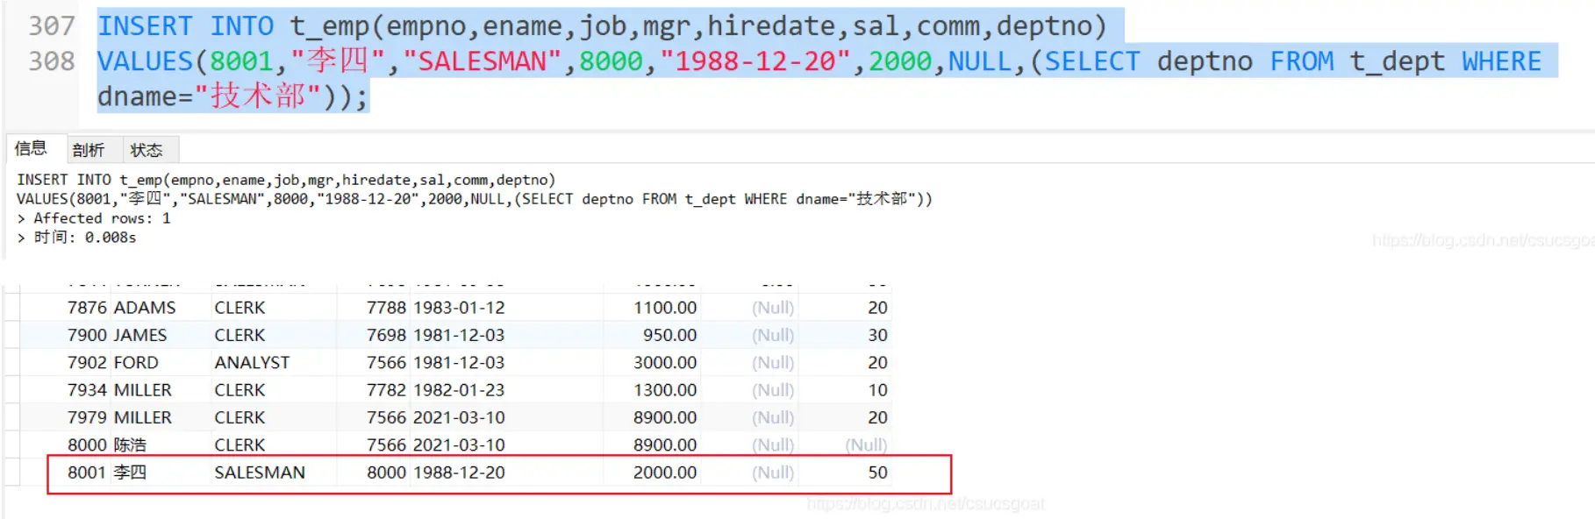The width and height of the screenshot is (1595, 519).
Task: Select the hiredate cell 1988-12-20
Action: (459, 473)
